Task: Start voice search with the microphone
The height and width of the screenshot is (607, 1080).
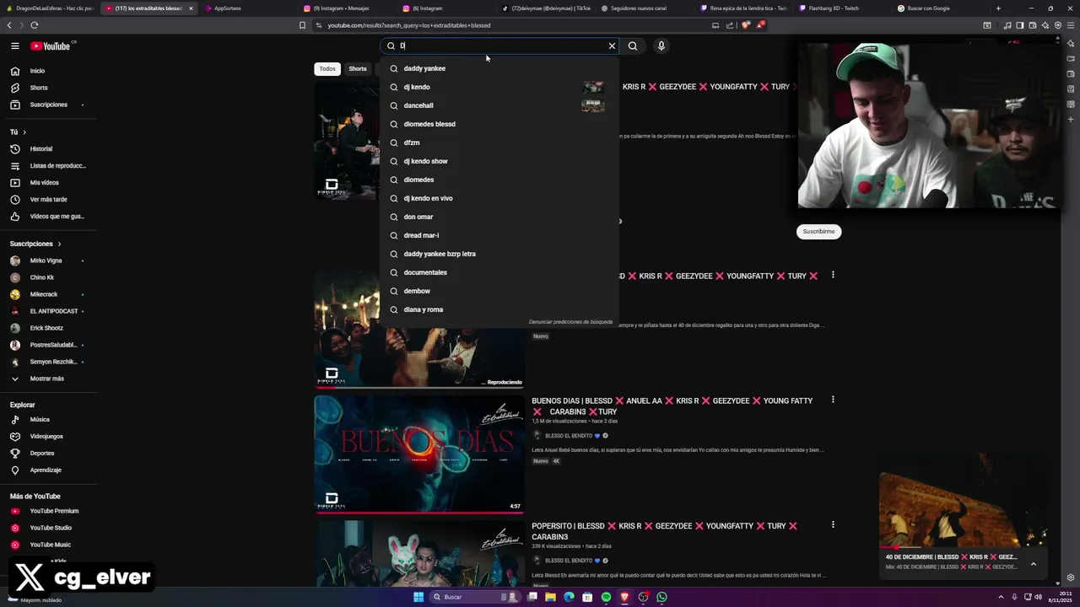Action: (x=661, y=46)
